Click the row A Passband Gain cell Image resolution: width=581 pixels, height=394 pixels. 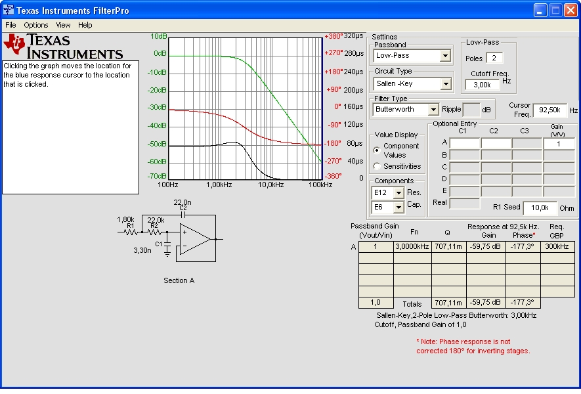376,247
